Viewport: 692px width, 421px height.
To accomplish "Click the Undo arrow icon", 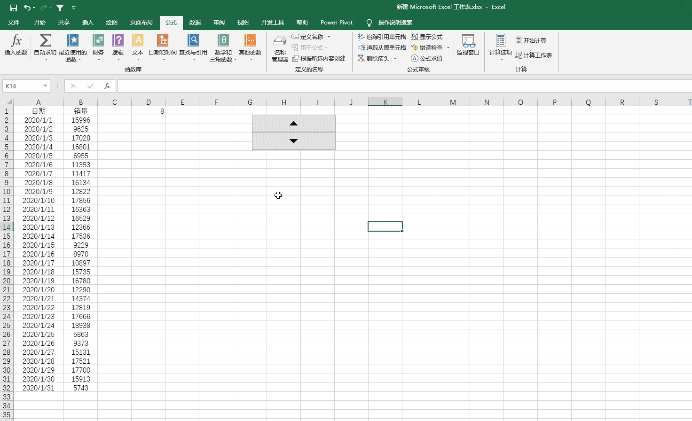I will click(27, 8).
